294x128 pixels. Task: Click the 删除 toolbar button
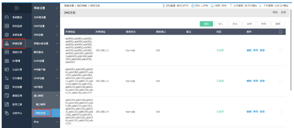[x=278, y=24]
